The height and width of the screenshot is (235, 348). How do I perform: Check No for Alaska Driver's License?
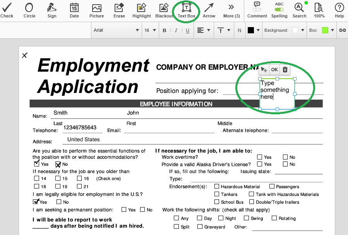tap(285, 164)
